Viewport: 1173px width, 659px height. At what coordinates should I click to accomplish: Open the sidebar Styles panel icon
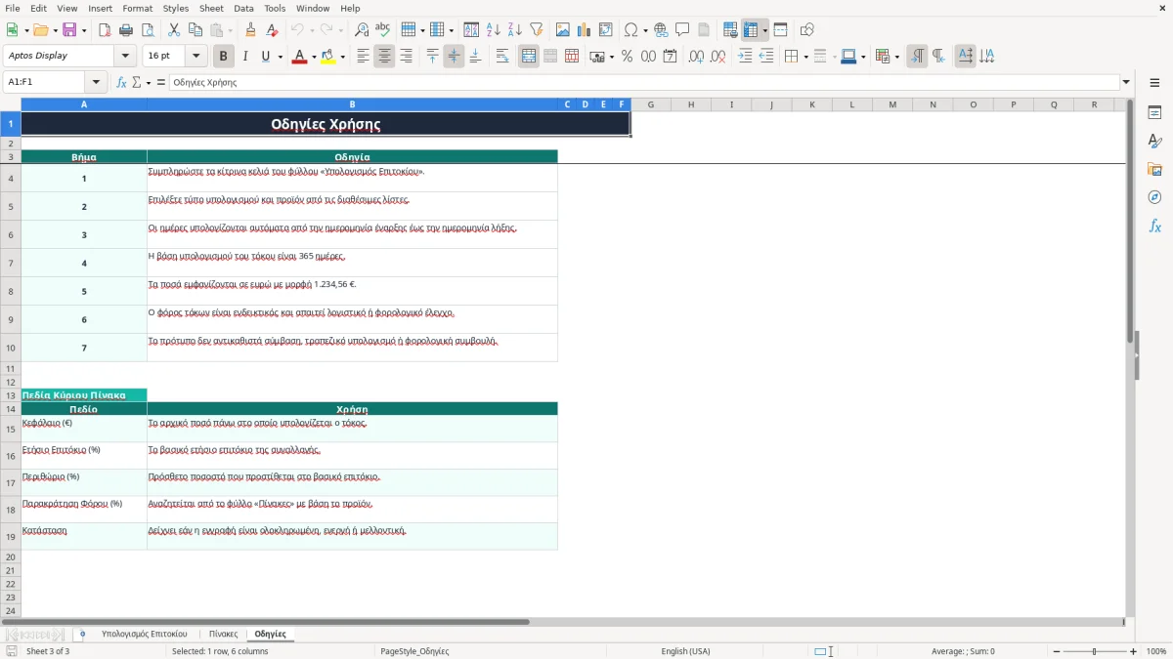(x=1154, y=141)
